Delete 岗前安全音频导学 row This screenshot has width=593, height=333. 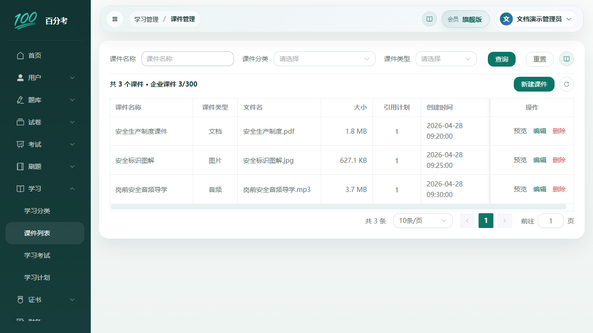(559, 189)
